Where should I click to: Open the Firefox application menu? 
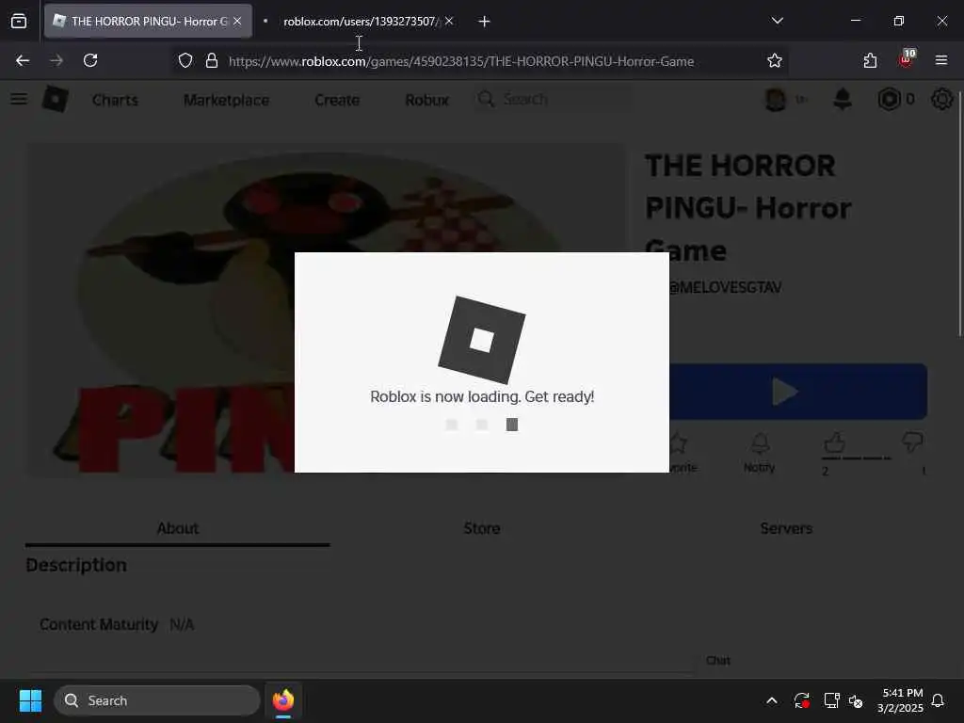[x=941, y=60]
